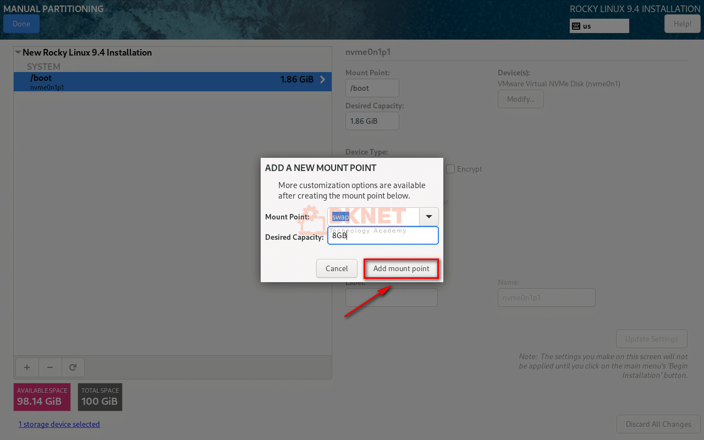Open the Mount Point dropdown arrow
The width and height of the screenshot is (704, 440).
pos(428,217)
